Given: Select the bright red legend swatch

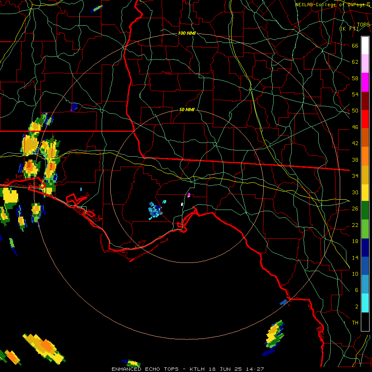Looking at the screenshot, I should (365, 119).
